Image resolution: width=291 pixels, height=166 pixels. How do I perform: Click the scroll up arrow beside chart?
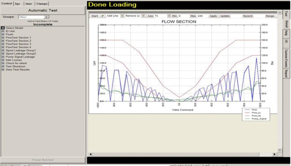tap(280, 12)
